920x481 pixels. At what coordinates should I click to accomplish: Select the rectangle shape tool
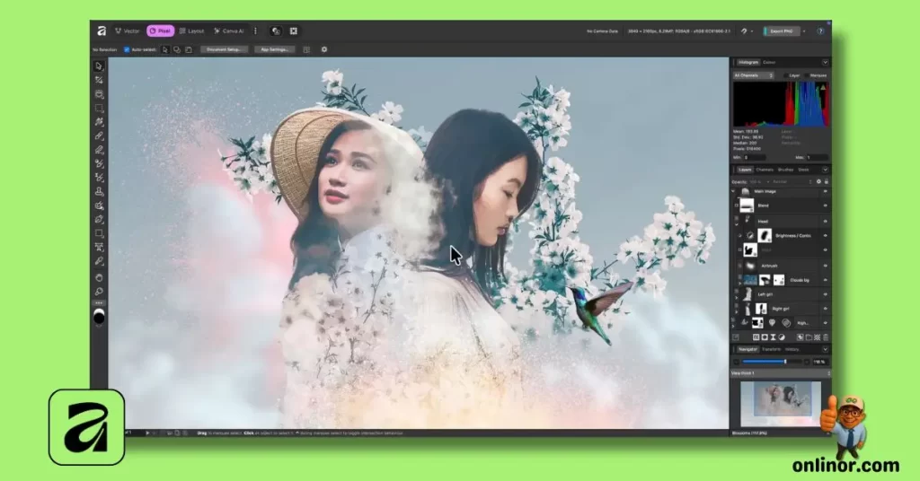click(99, 233)
